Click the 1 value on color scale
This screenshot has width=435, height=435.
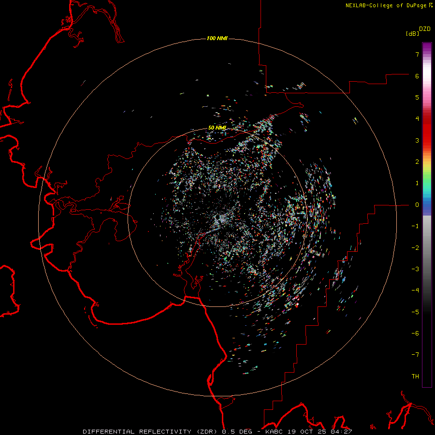pos(417,183)
